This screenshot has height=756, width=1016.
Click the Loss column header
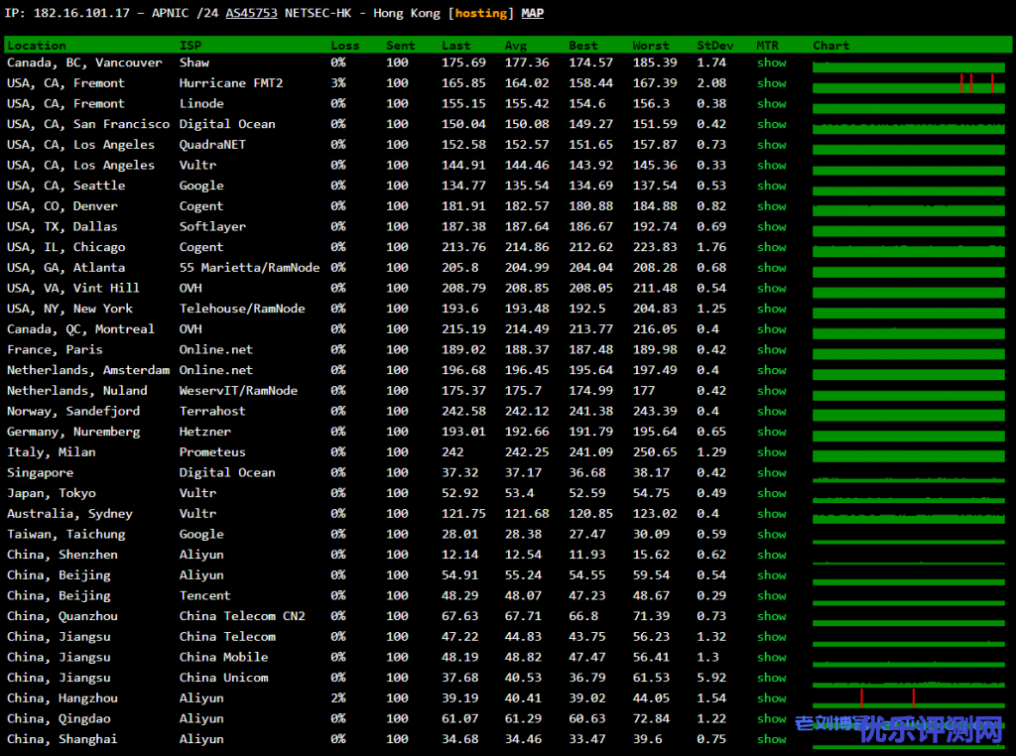[x=344, y=46]
